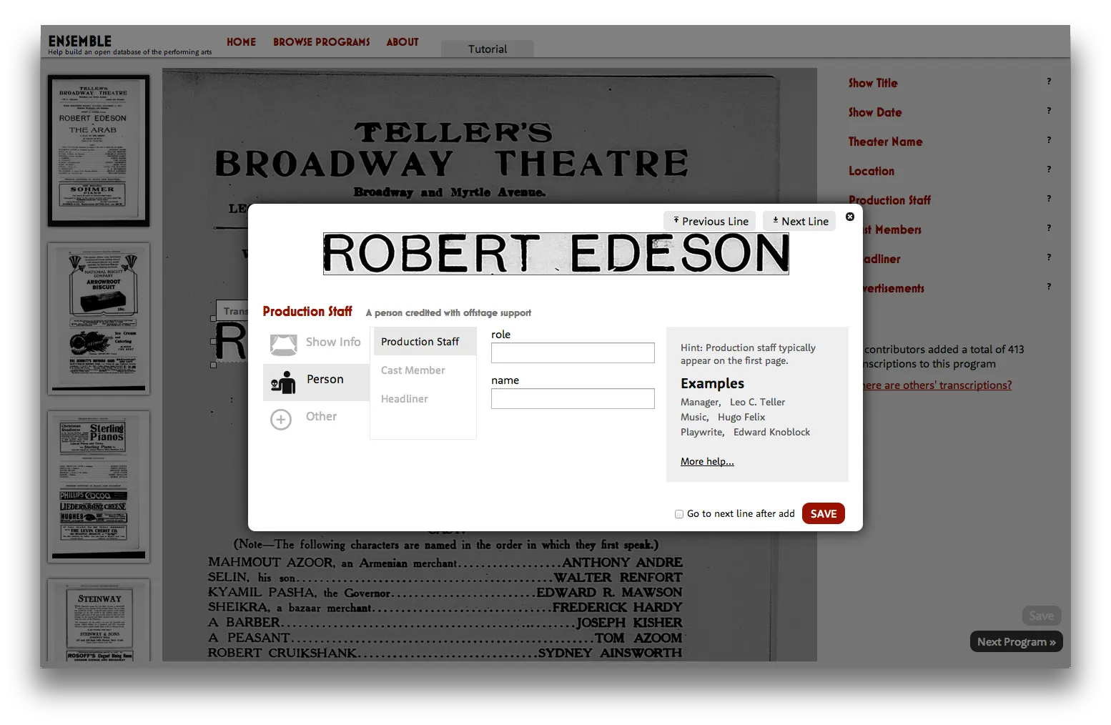Select the Steinway advertisement page thumbnail
The height and width of the screenshot is (725, 1111).
click(x=99, y=622)
